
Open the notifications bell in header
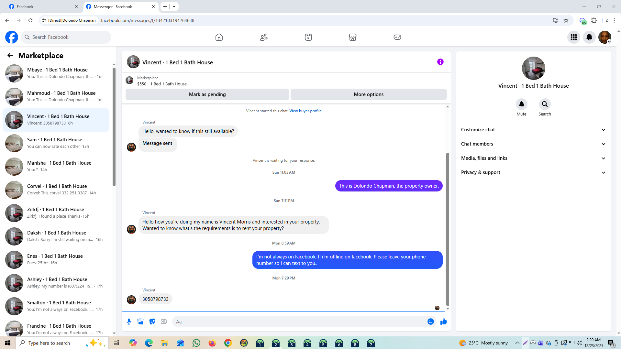589,37
